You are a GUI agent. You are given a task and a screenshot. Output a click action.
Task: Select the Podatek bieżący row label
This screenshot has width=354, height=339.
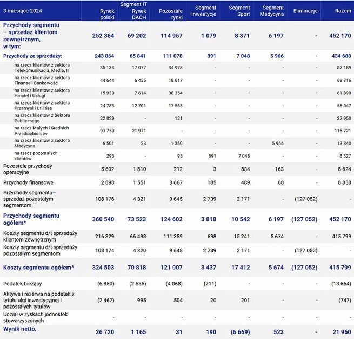[22, 284]
